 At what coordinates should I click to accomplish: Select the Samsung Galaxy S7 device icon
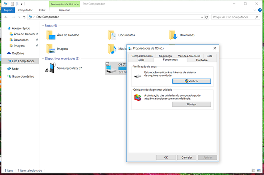[x=50, y=68]
